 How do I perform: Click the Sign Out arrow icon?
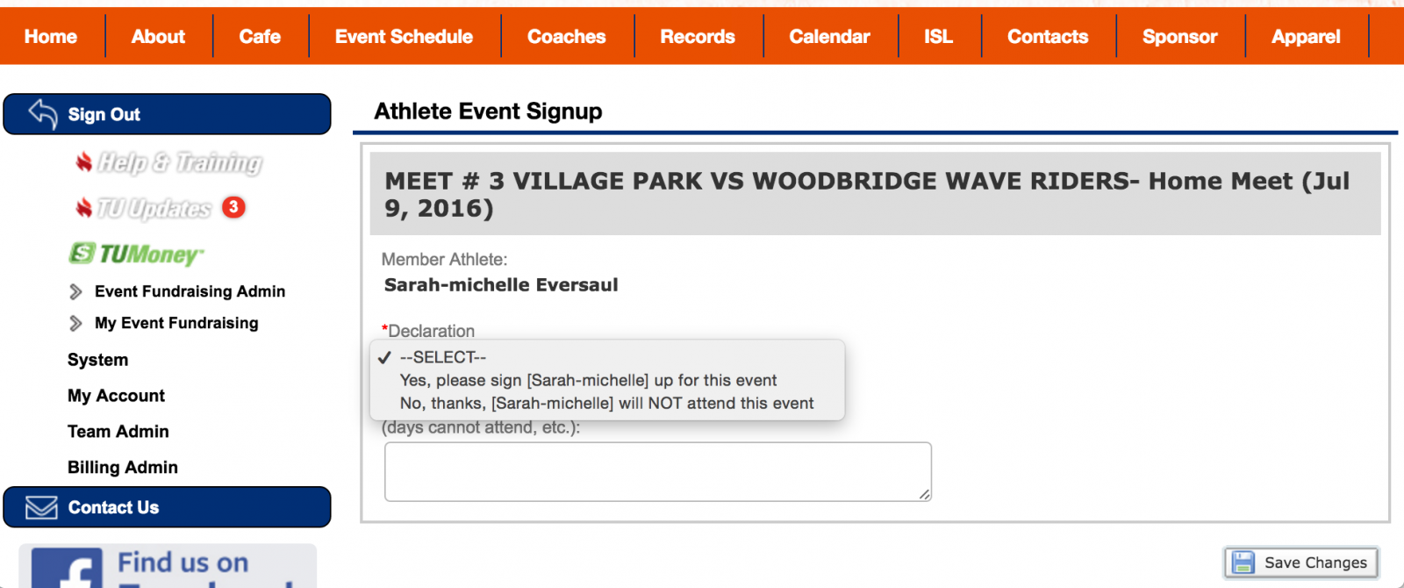coord(43,114)
